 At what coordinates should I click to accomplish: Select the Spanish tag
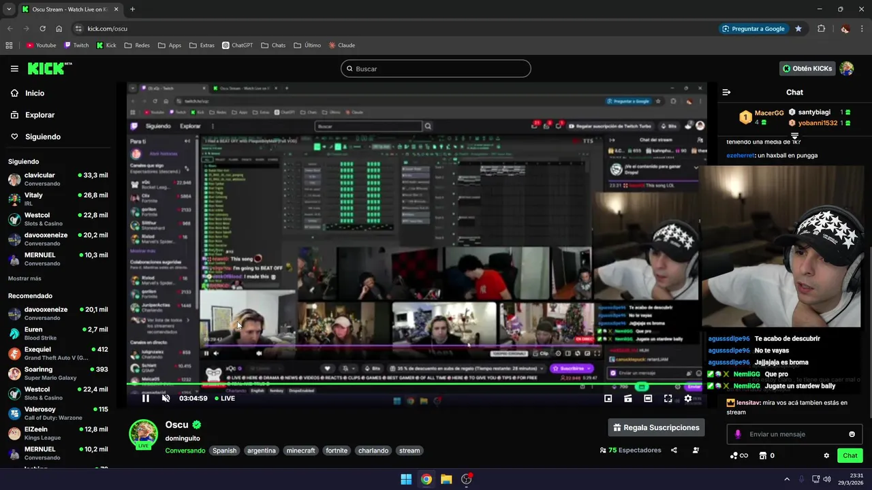224,451
